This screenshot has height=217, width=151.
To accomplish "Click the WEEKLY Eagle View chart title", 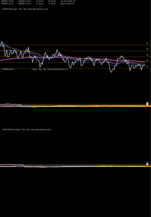I will coord(35,69).
